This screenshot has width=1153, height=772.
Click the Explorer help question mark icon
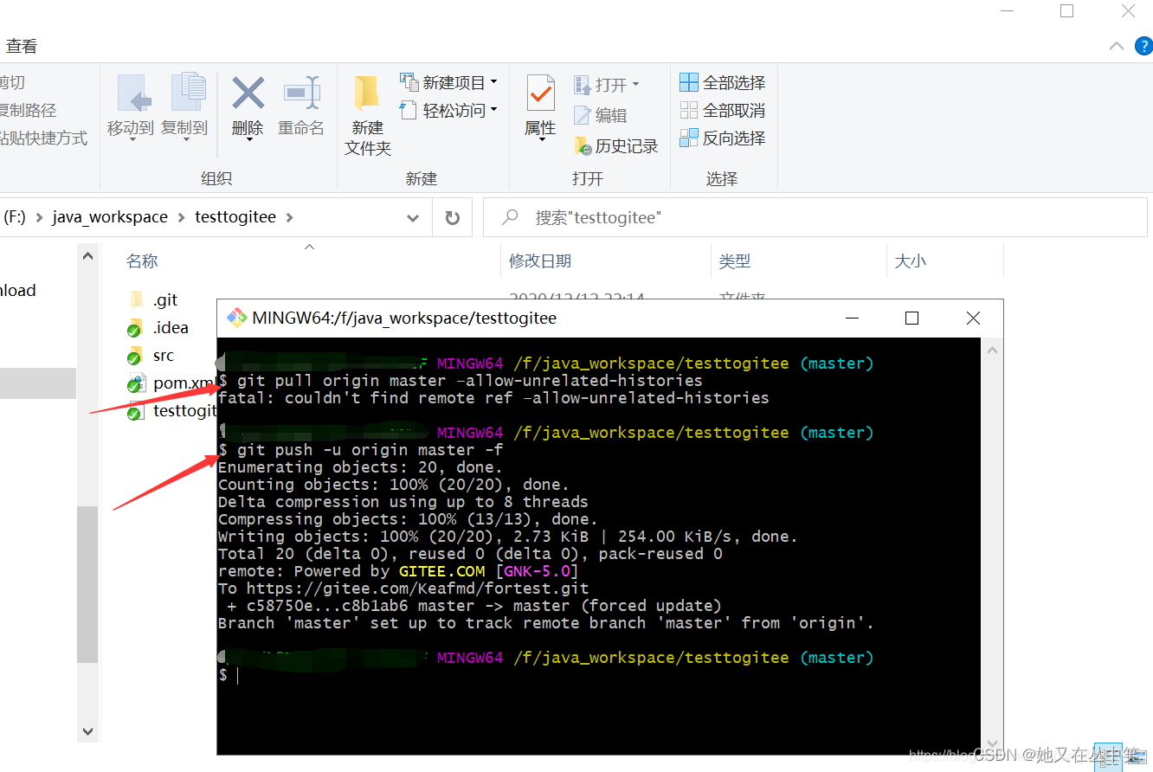(1143, 47)
